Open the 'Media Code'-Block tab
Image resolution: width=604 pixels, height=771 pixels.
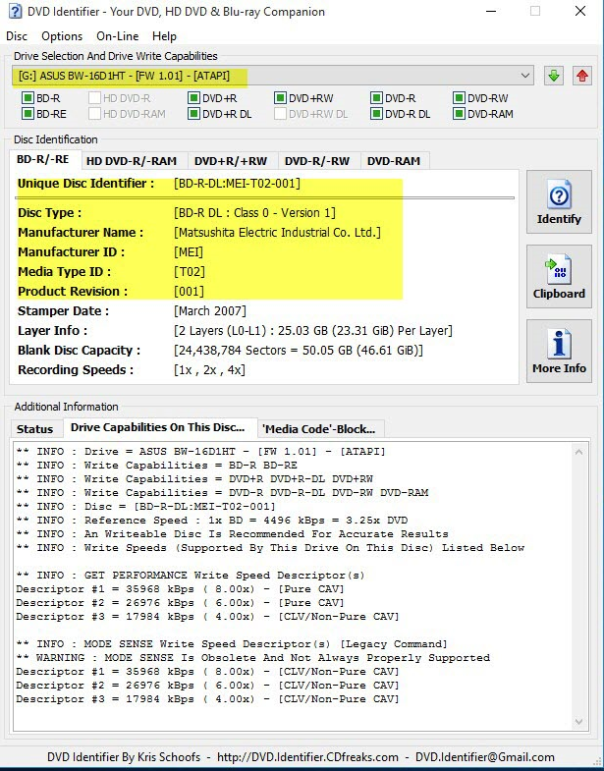[319, 429]
